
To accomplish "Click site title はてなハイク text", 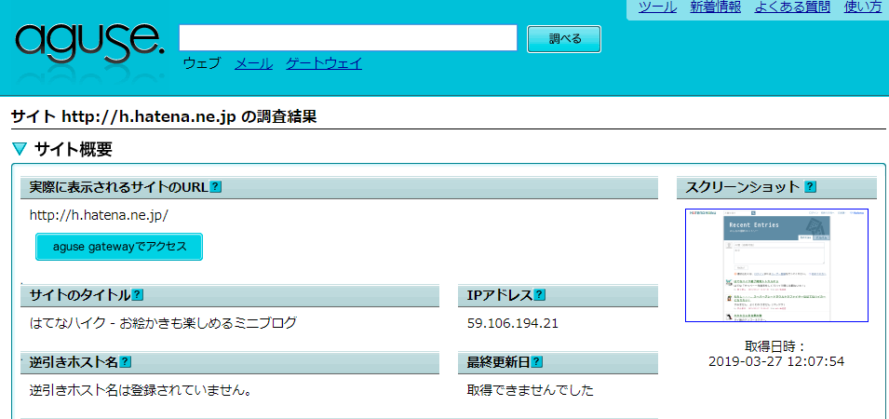I will tap(163, 323).
